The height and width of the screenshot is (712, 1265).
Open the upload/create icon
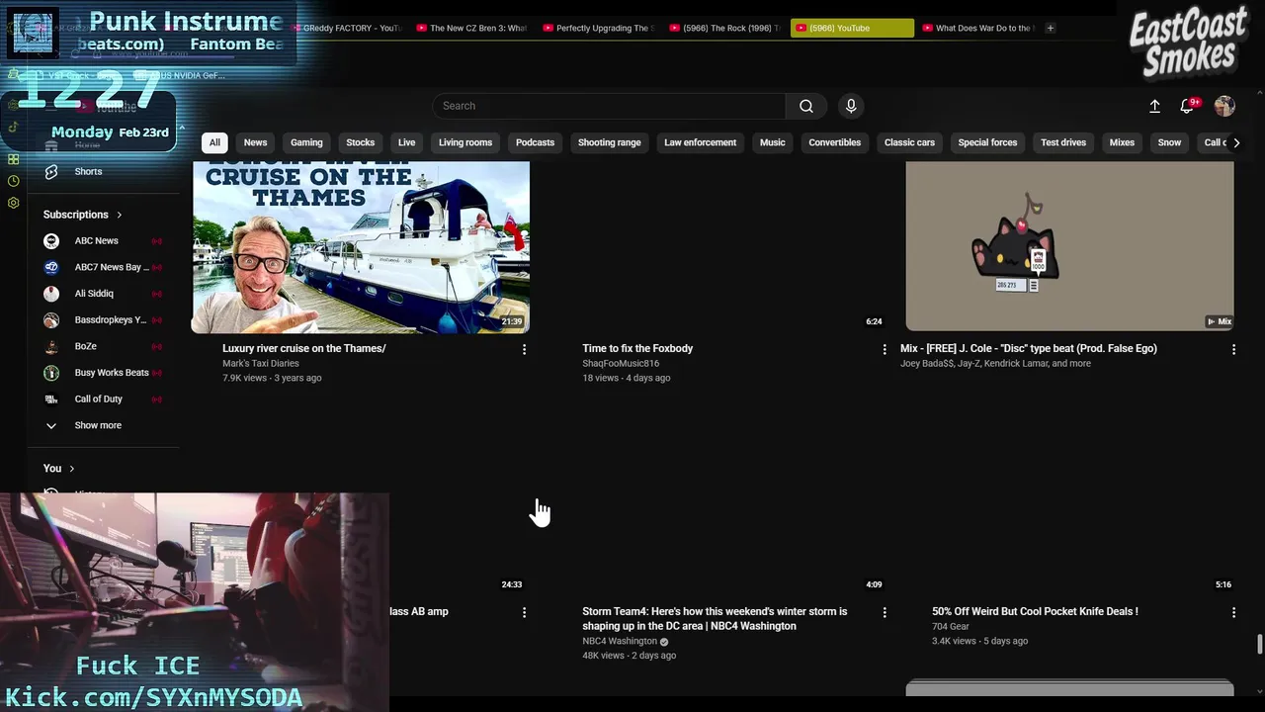1154,106
